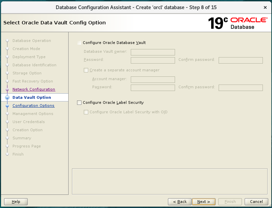272x208 pixels.
Task: Click the Finish step label in sidebar
Action: tap(18, 154)
